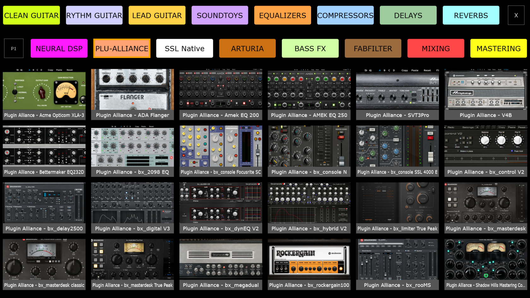Image resolution: width=530 pixels, height=298 pixels.
Task: Open the MASTERING group
Action: pos(498,48)
